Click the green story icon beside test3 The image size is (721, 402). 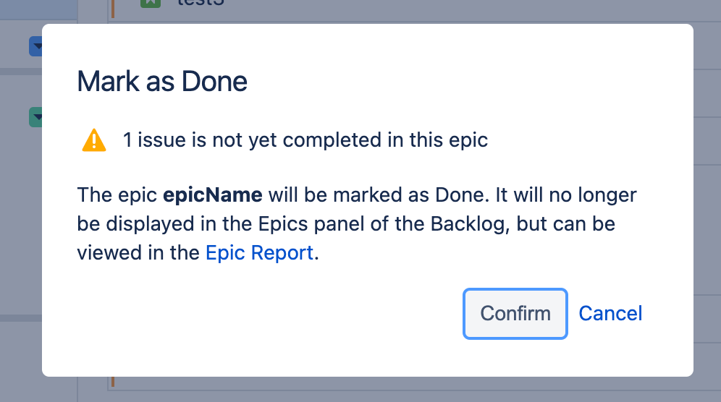coord(150,4)
